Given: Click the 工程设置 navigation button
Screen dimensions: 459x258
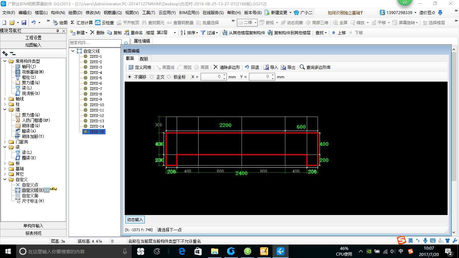Looking at the screenshot, I should 33,38.
